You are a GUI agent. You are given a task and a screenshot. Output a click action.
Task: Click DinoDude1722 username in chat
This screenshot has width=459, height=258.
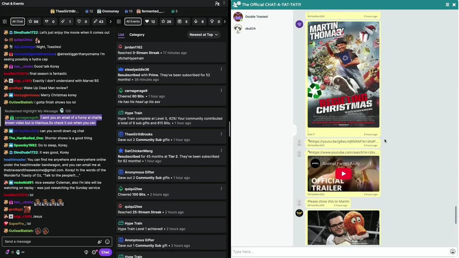(x=26, y=33)
